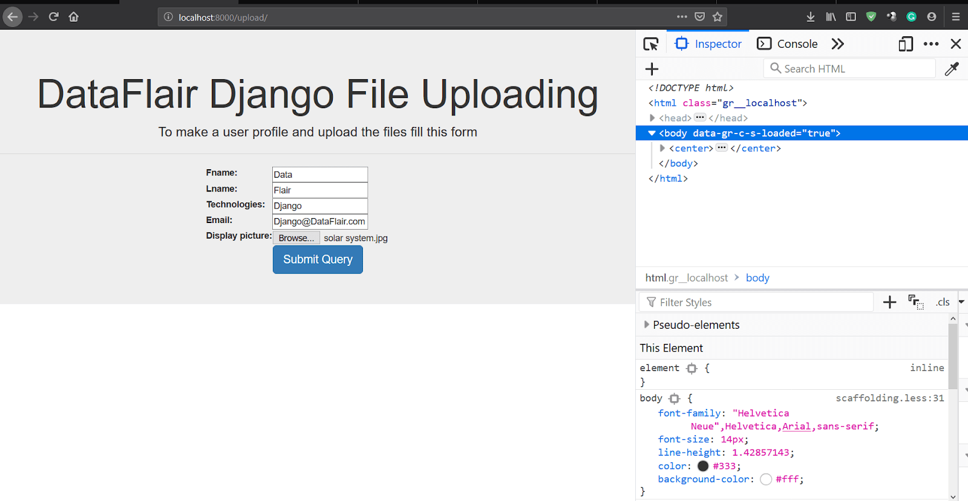Click the head ellipsis badge
This screenshot has width=968, height=501.
click(700, 117)
